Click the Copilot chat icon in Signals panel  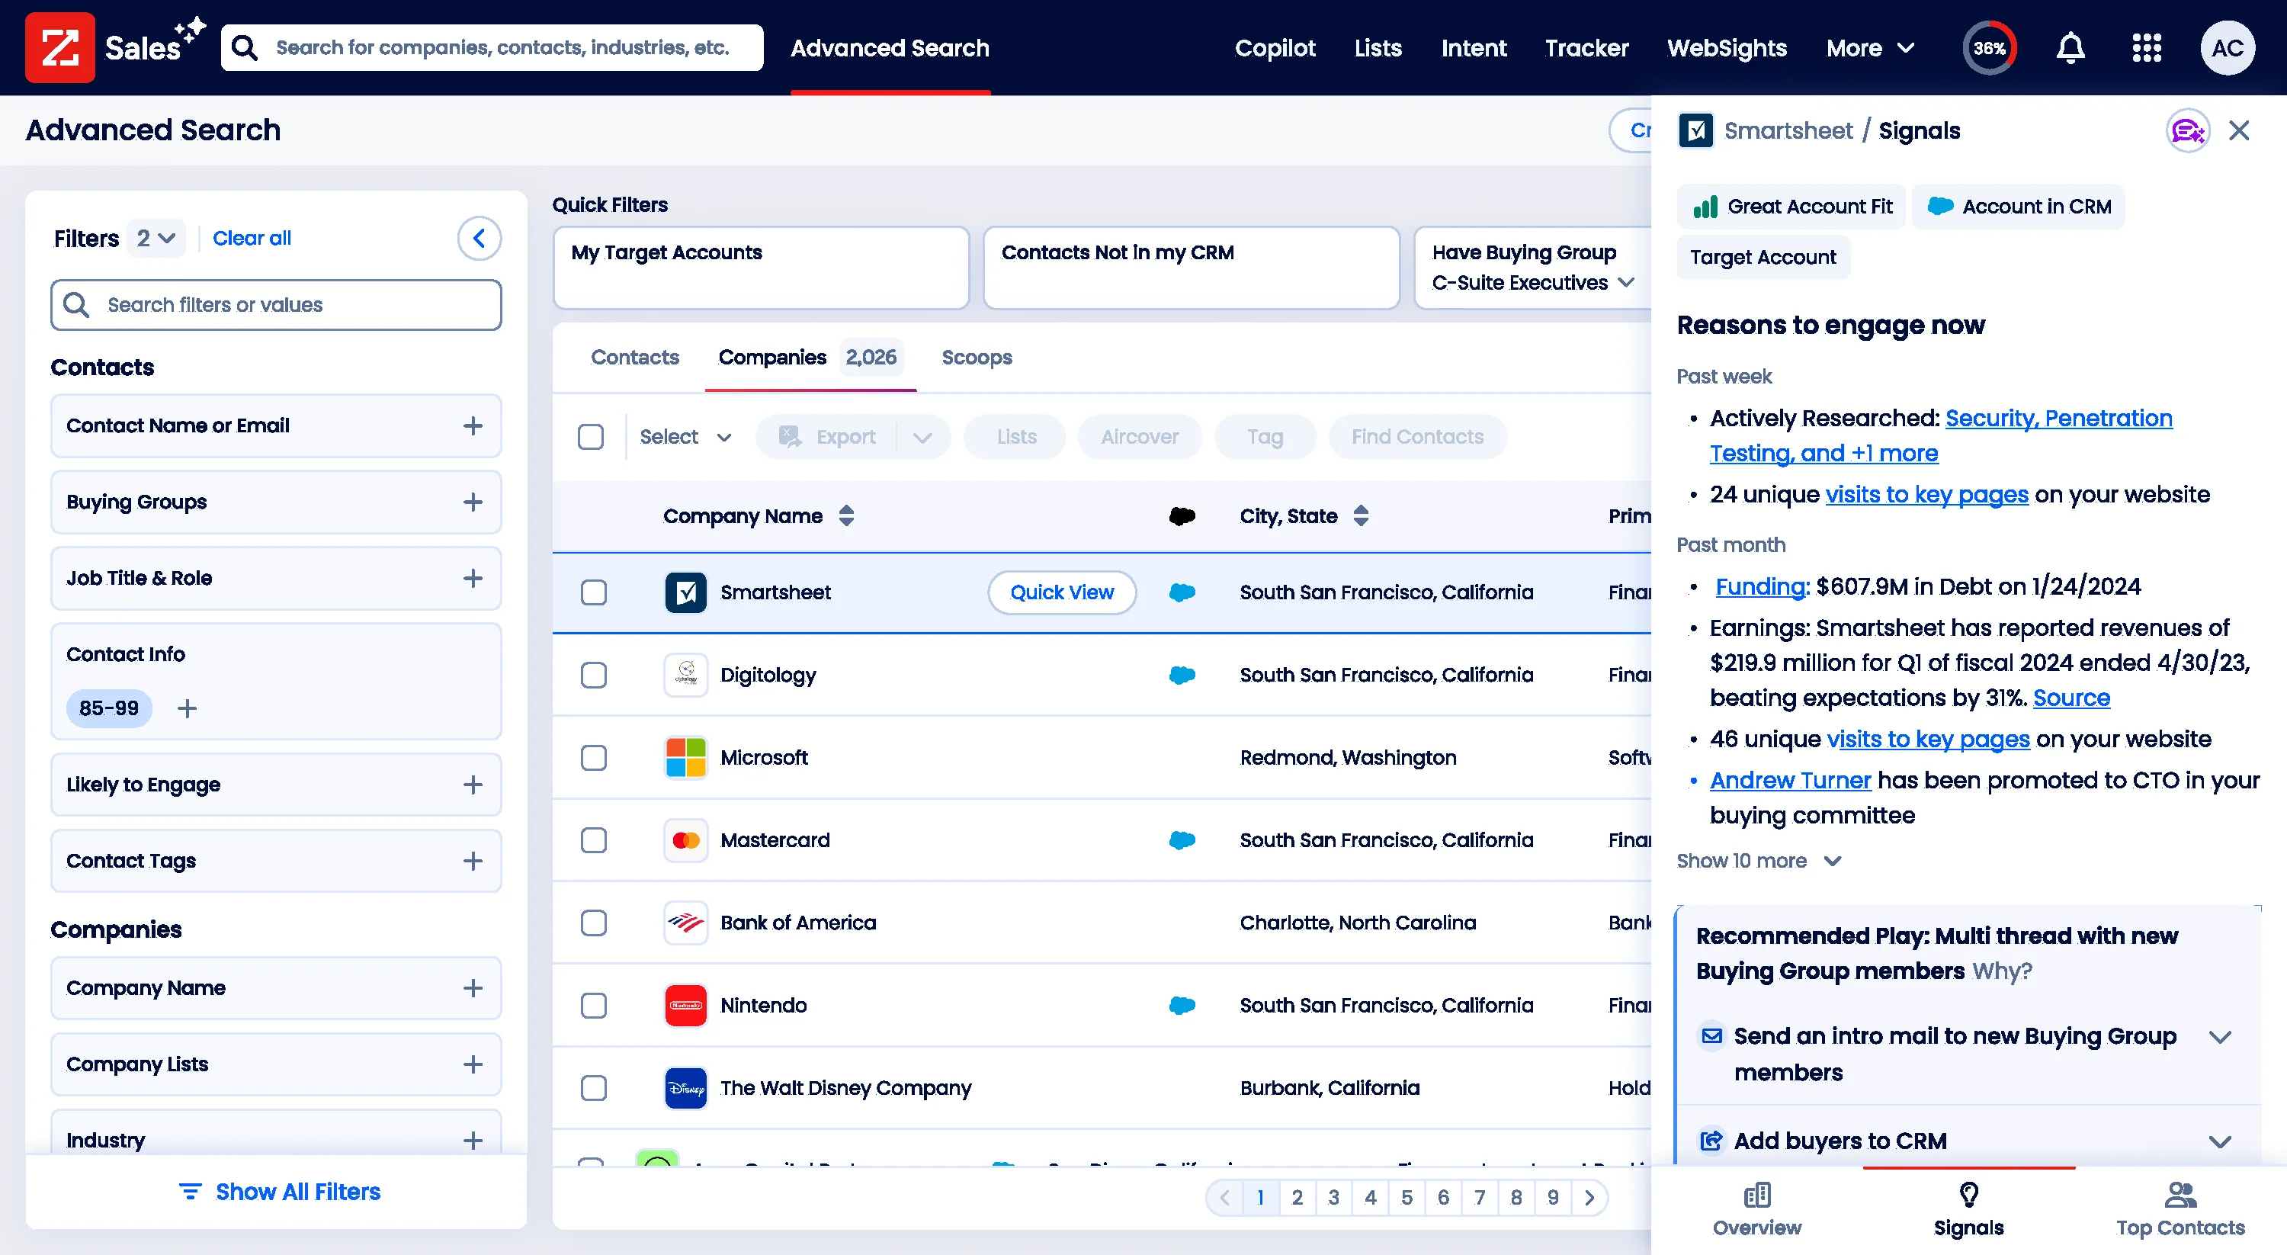2188,130
